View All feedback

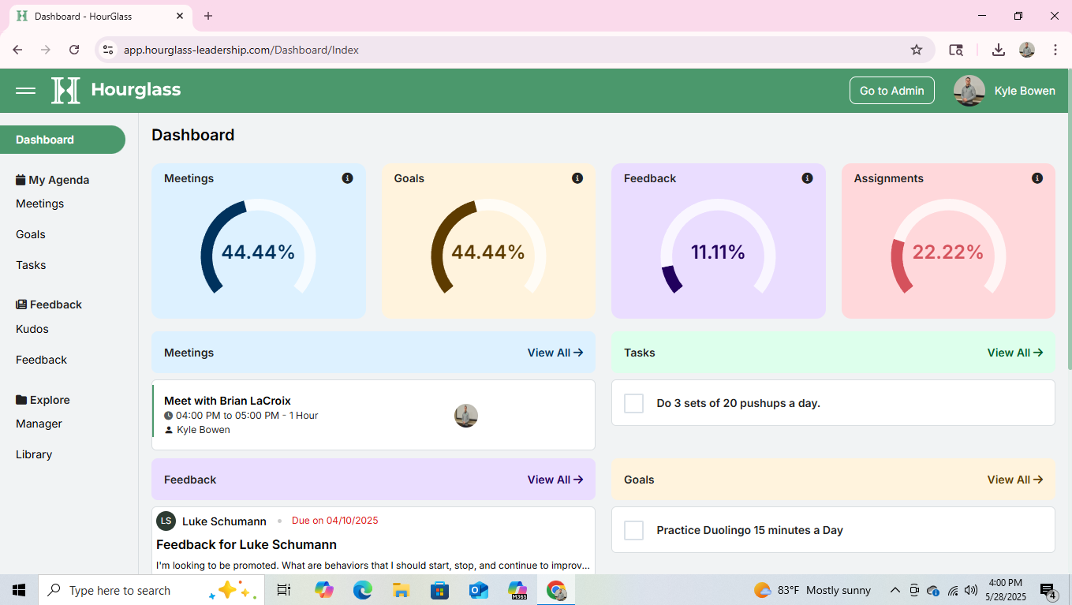[x=555, y=480]
